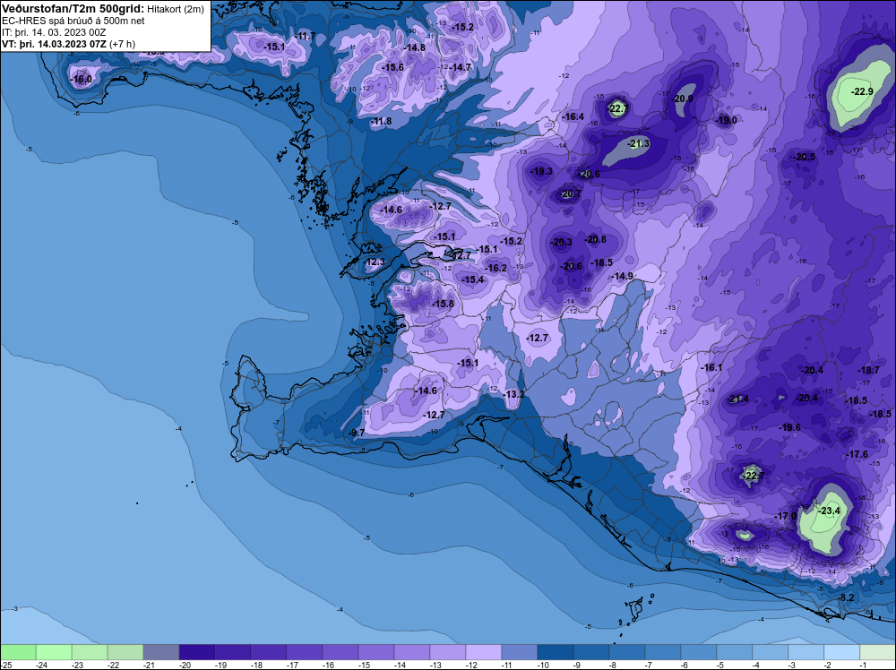
Task: Click the -16.2 temperature value
Action: [495, 268]
